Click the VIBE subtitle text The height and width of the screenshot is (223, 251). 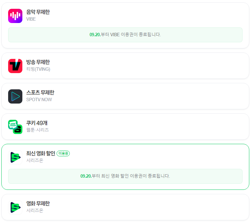pyautogui.click(x=31, y=19)
